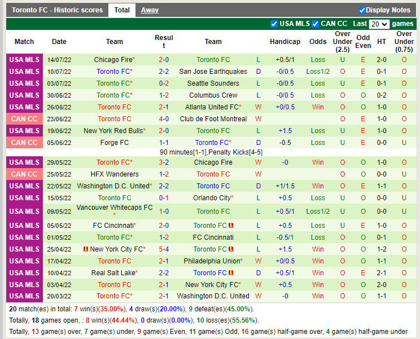
Task: Click the 4-0 score against Club de Foot Montreal
Action: click(164, 119)
